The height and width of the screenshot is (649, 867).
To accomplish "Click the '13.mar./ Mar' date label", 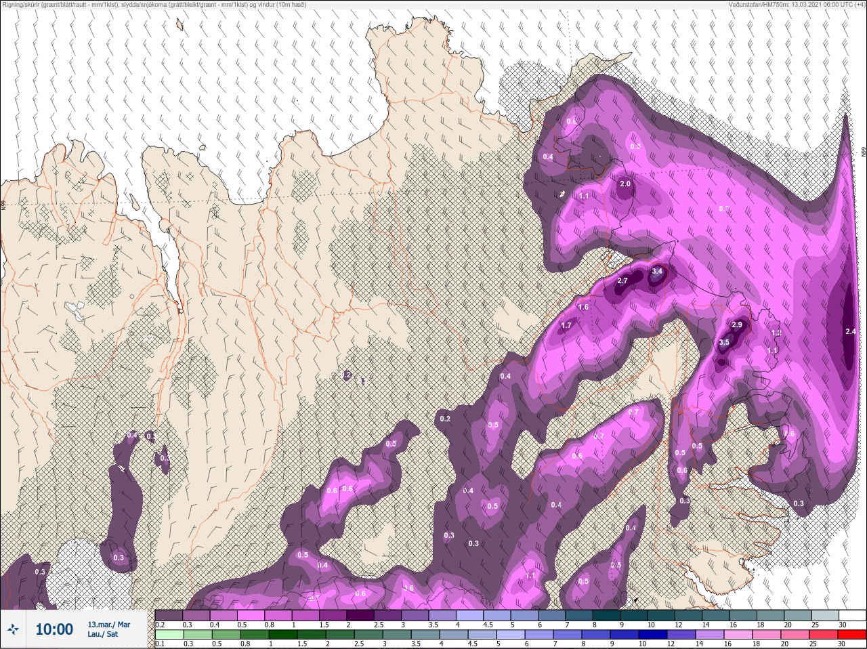I will [x=109, y=625].
